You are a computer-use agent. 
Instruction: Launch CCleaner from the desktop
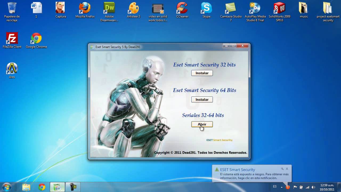(182, 10)
